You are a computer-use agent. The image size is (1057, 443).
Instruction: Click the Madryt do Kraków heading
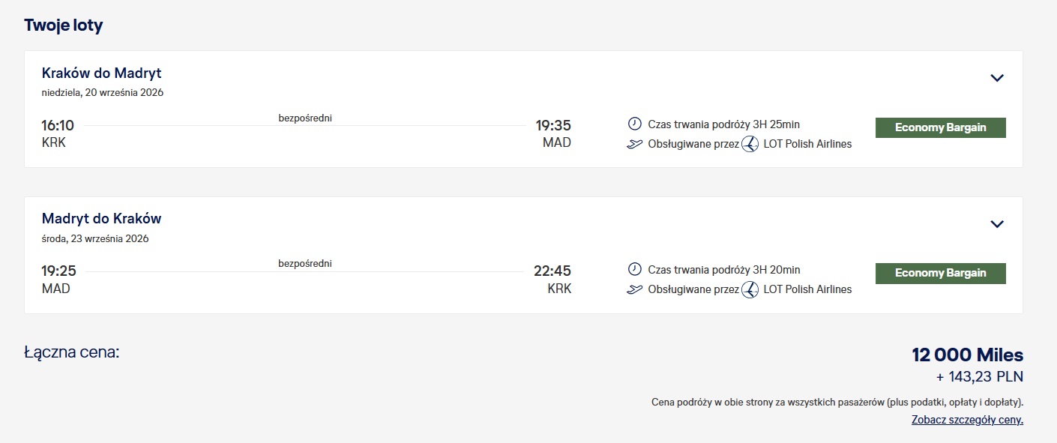pyautogui.click(x=102, y=219)
